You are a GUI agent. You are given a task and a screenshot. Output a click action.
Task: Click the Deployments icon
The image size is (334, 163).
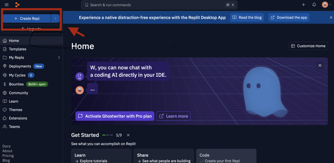5,66
